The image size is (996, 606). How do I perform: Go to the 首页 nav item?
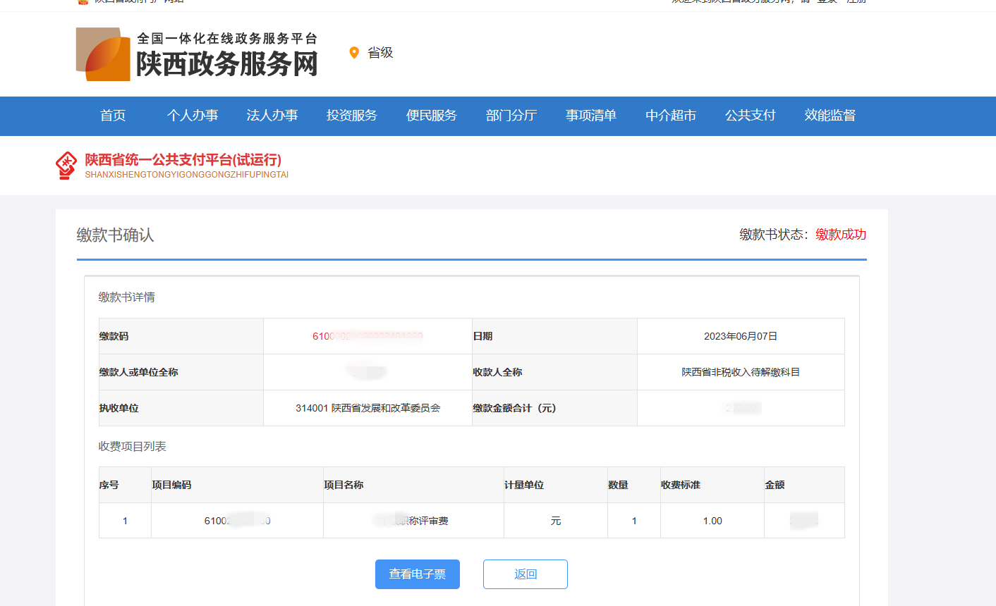pos(113,116)
